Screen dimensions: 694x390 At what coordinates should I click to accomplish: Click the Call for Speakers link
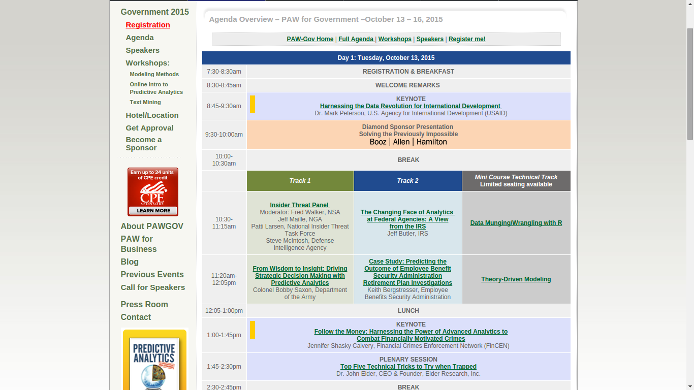point(152,287)
